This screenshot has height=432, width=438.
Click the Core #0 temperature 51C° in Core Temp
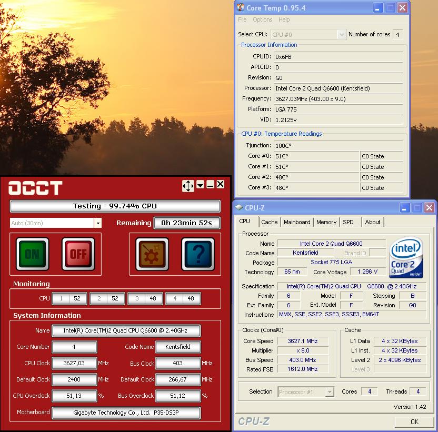coord(316,156)
